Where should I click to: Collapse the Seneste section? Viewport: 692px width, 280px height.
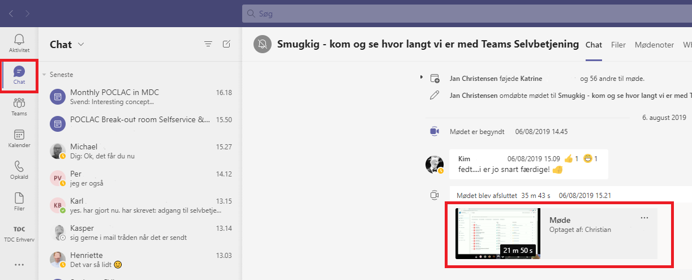tap(45, 75)
